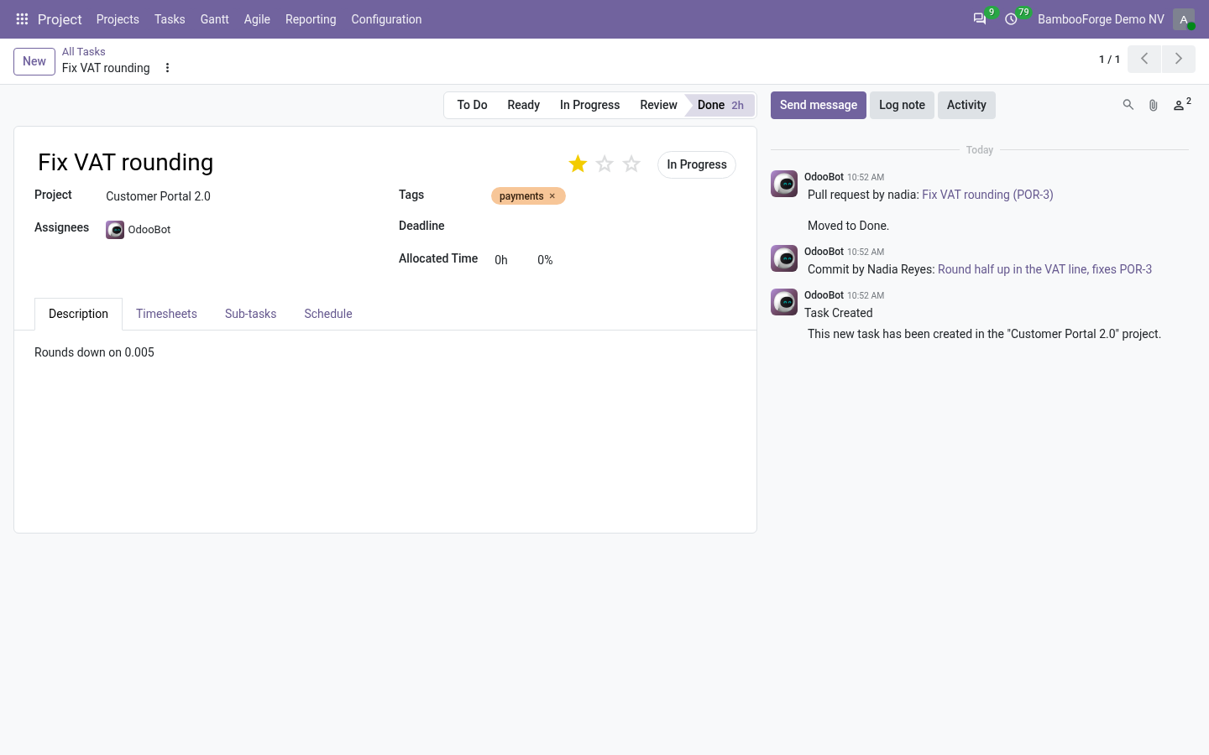Go to next record arrow
The height and width of the screenshot is (755, 1209).
[1179, 59]
